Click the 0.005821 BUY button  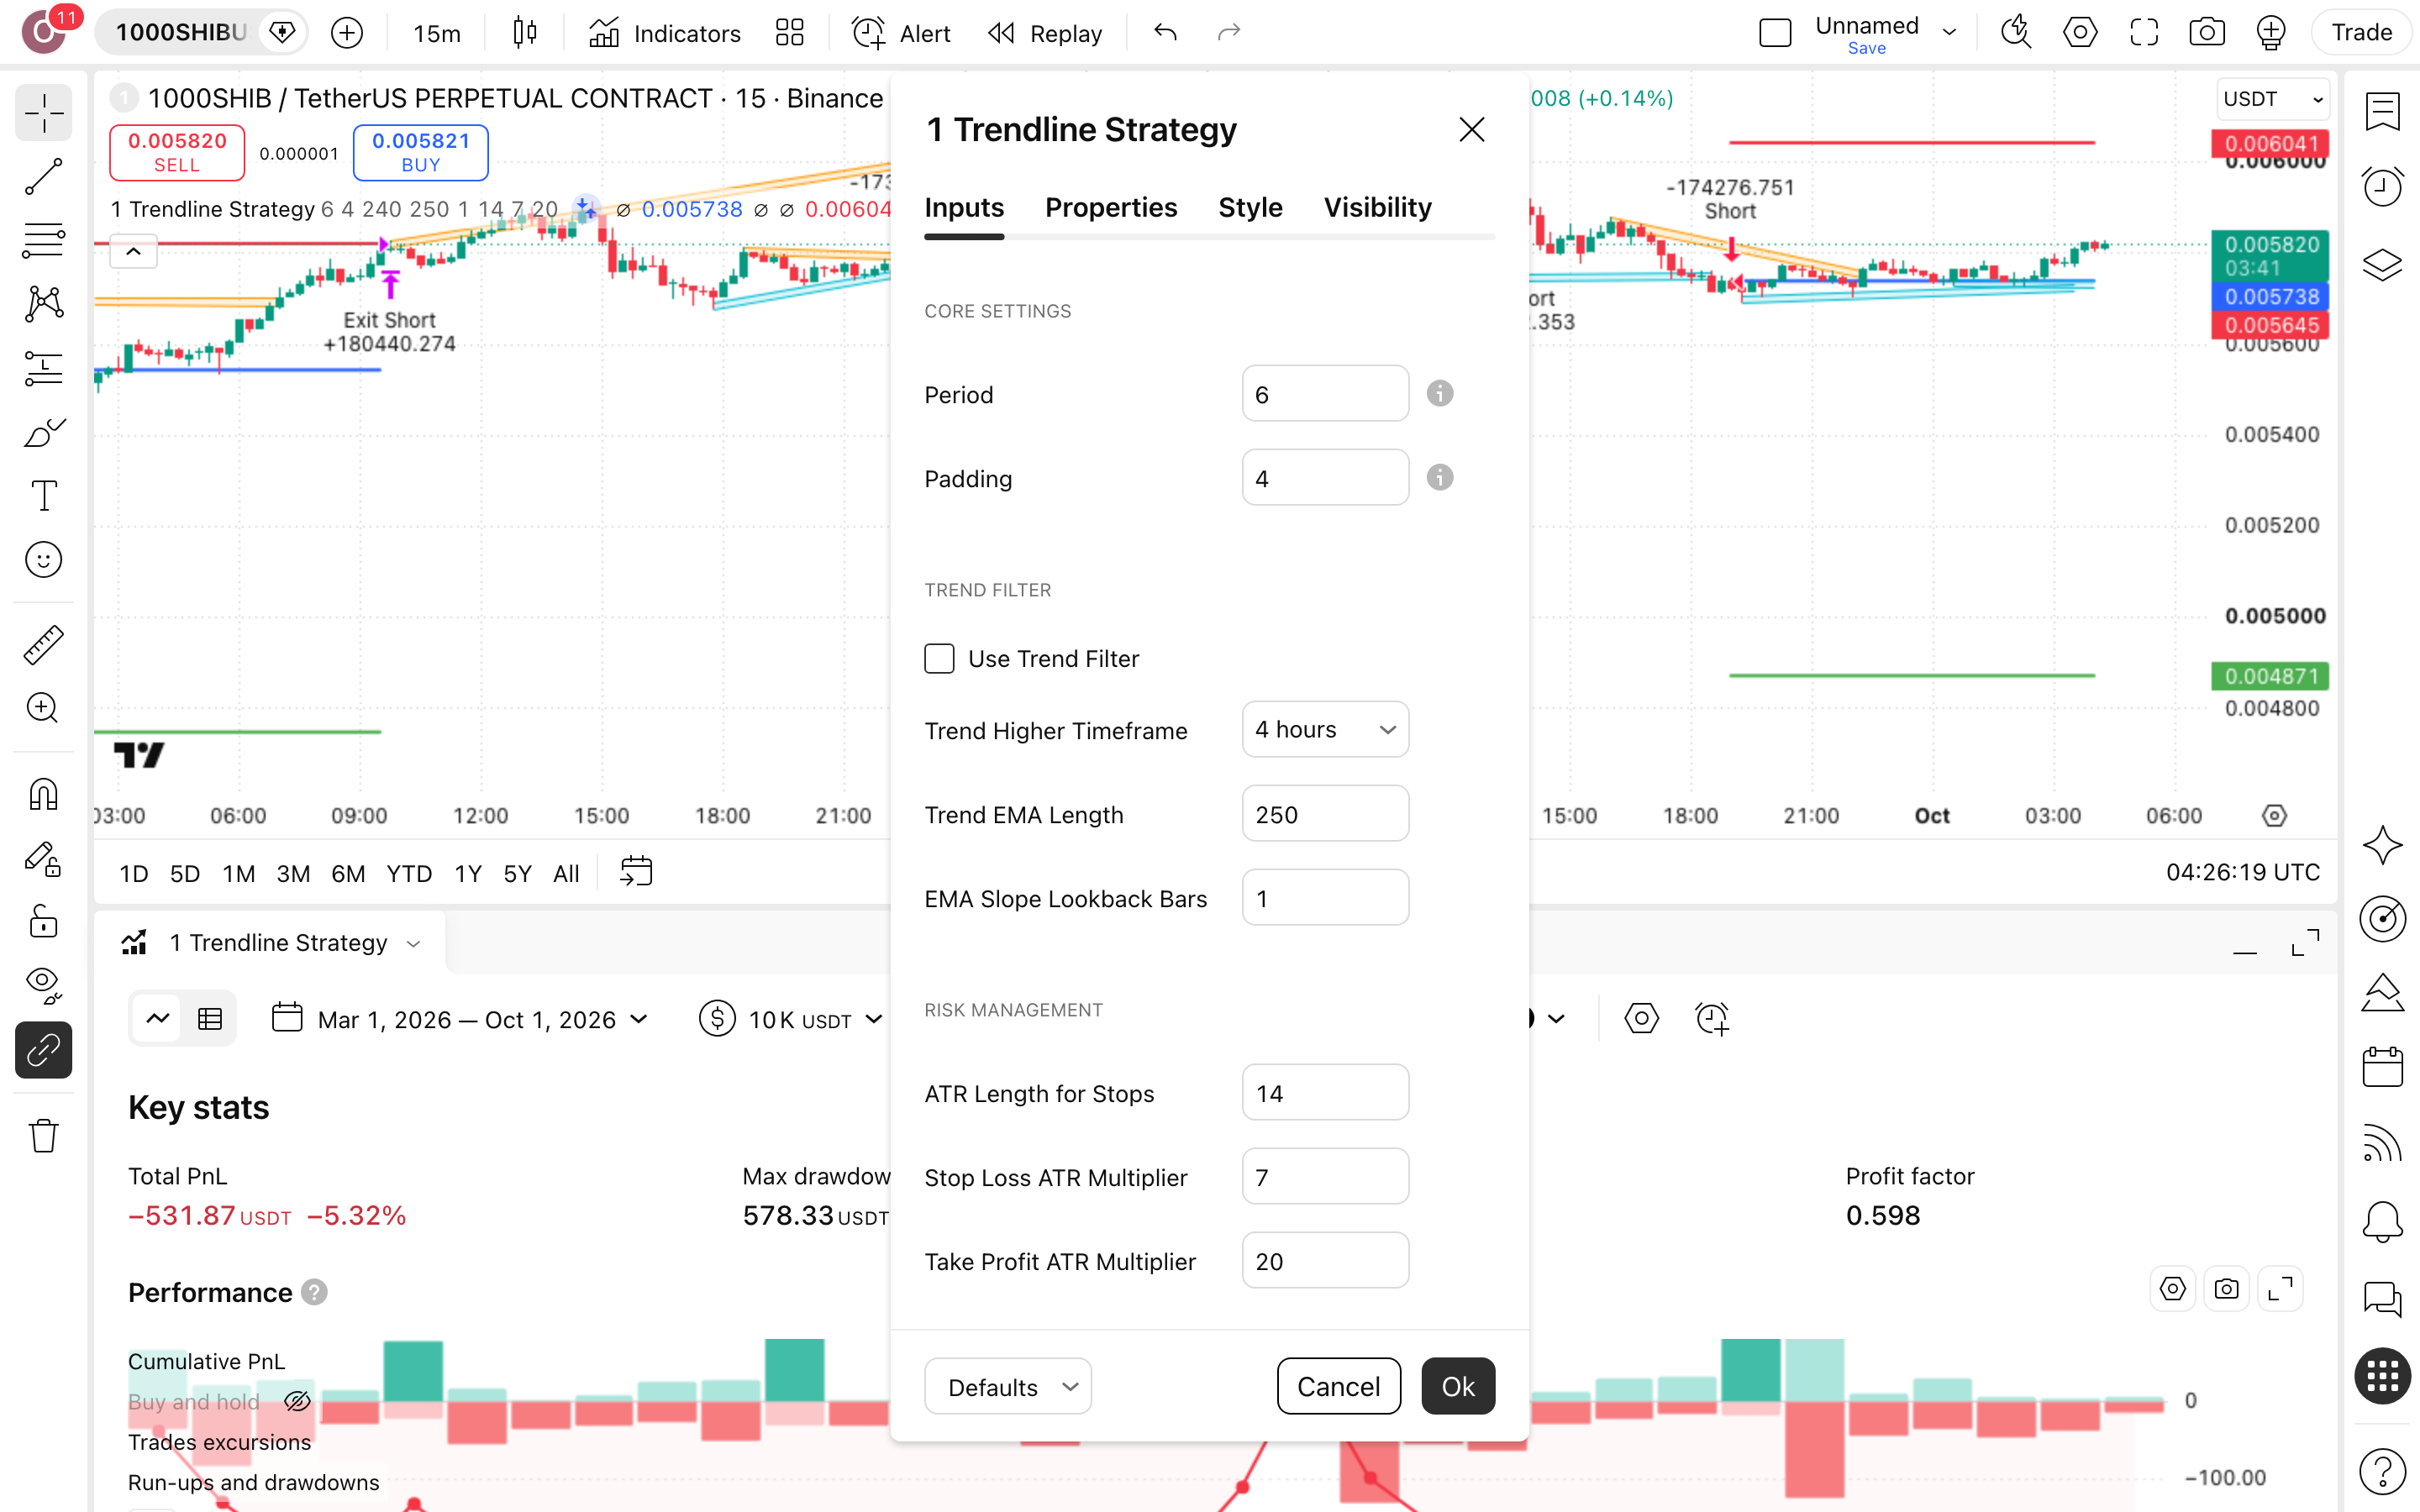coord(420,152)
